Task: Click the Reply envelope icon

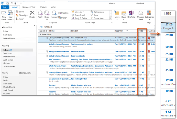Action: pyautogui.click(x=40, y=13)
